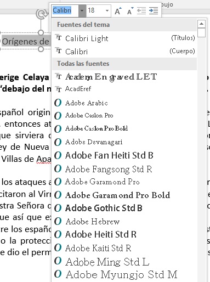This screenshot has height=282, width=210.
Task: Click the OpenType icon beside Adobe Arabic
Action: click(58, 103)
